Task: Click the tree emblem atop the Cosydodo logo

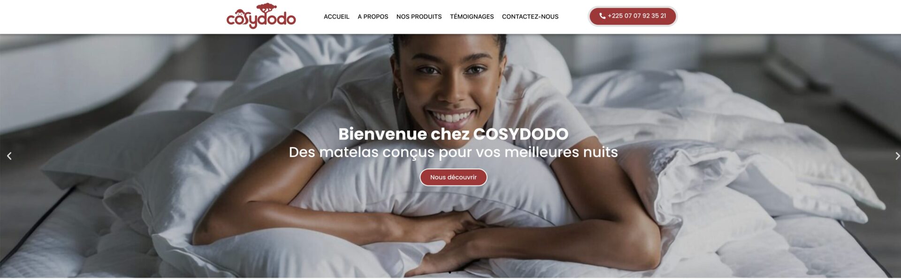Action: (266, 7)
